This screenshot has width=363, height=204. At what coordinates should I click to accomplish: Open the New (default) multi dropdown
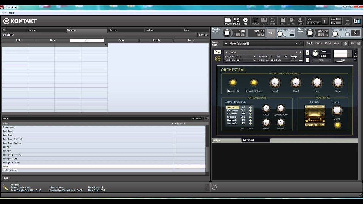coord(226,44)
